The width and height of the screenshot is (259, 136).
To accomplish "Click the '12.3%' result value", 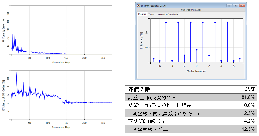I will point(248,129).
